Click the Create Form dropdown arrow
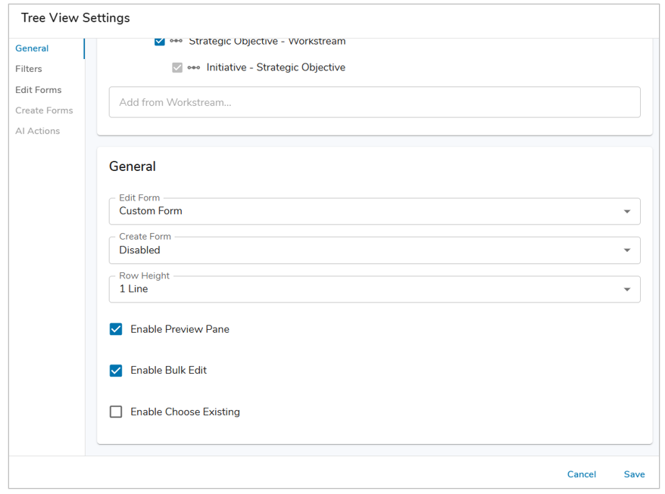The width and height of the screenshot is (665, 494). pyautogui.click(x=626, y=250)
